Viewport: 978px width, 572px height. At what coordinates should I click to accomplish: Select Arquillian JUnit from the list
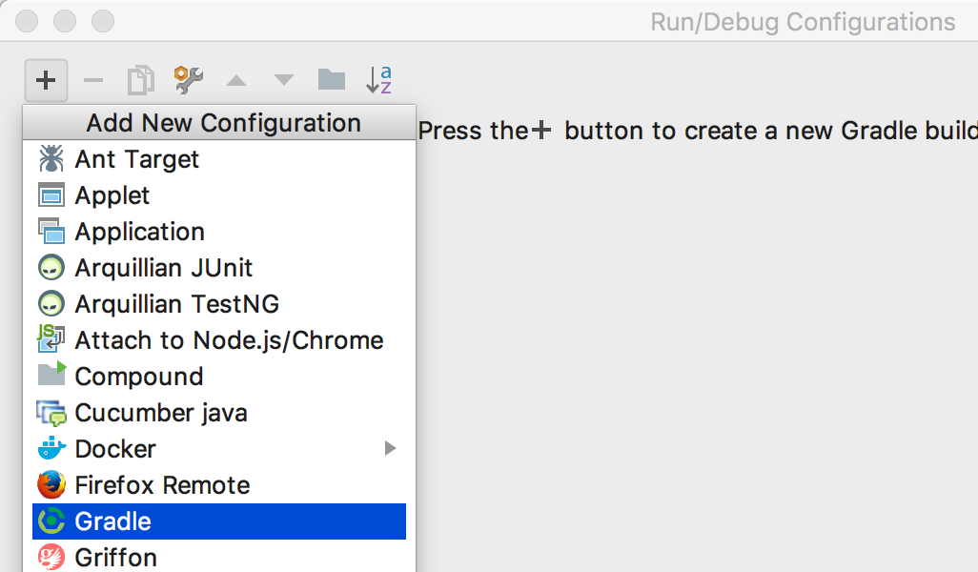click(219, 268)
